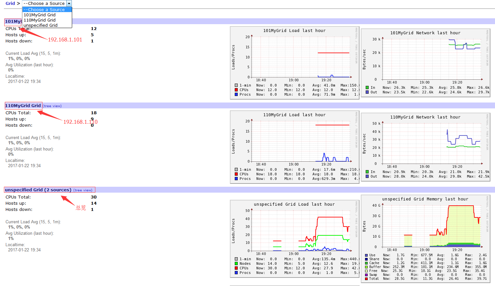Click green Nodes swatch in unspecified Load legend
The image size is (495, 286).
(x=236, y=263)
